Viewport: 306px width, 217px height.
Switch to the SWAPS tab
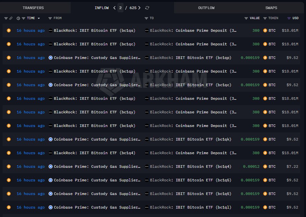point(271,8)
